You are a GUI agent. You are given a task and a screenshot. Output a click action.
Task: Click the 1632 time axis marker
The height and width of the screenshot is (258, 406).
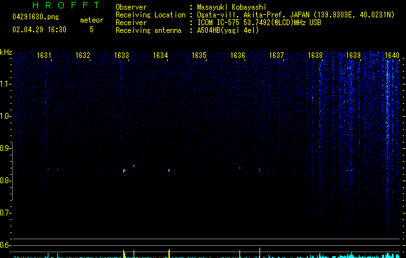click(83, 55)
